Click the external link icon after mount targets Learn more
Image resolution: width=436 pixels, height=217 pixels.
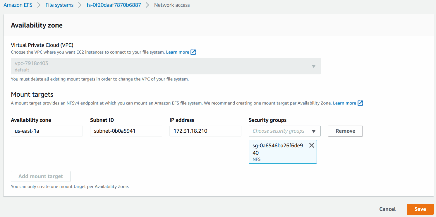(x=360, y=103)
